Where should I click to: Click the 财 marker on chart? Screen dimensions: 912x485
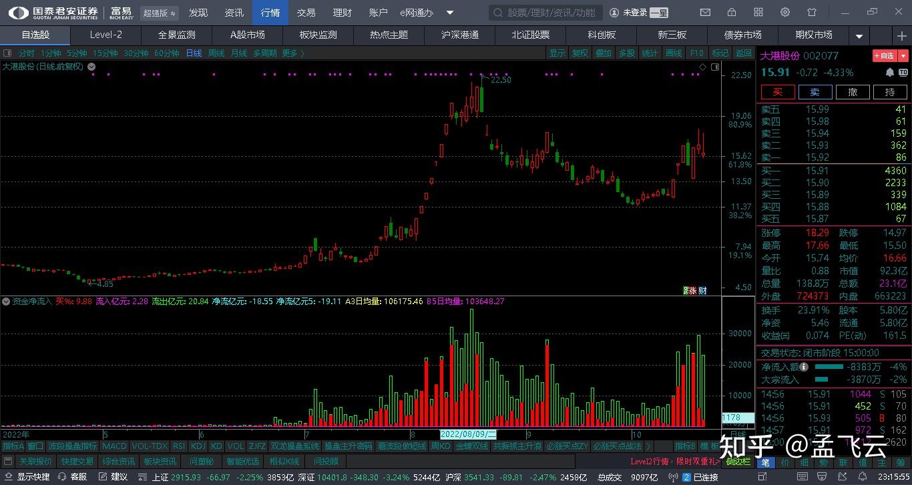point(702,291)
